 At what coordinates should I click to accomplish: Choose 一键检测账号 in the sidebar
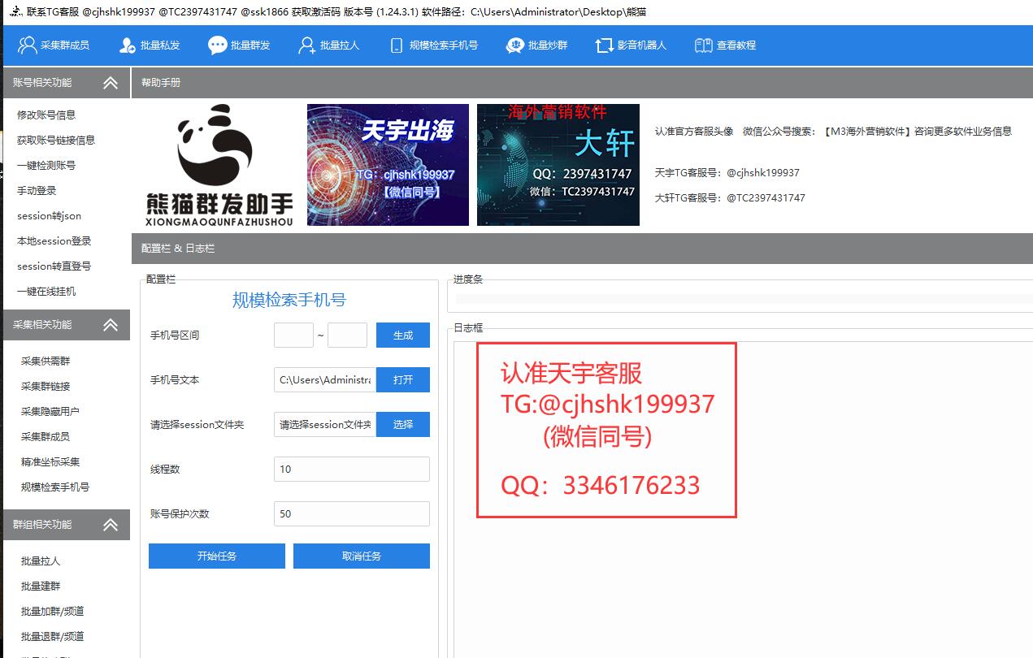[x=46, y=166]
